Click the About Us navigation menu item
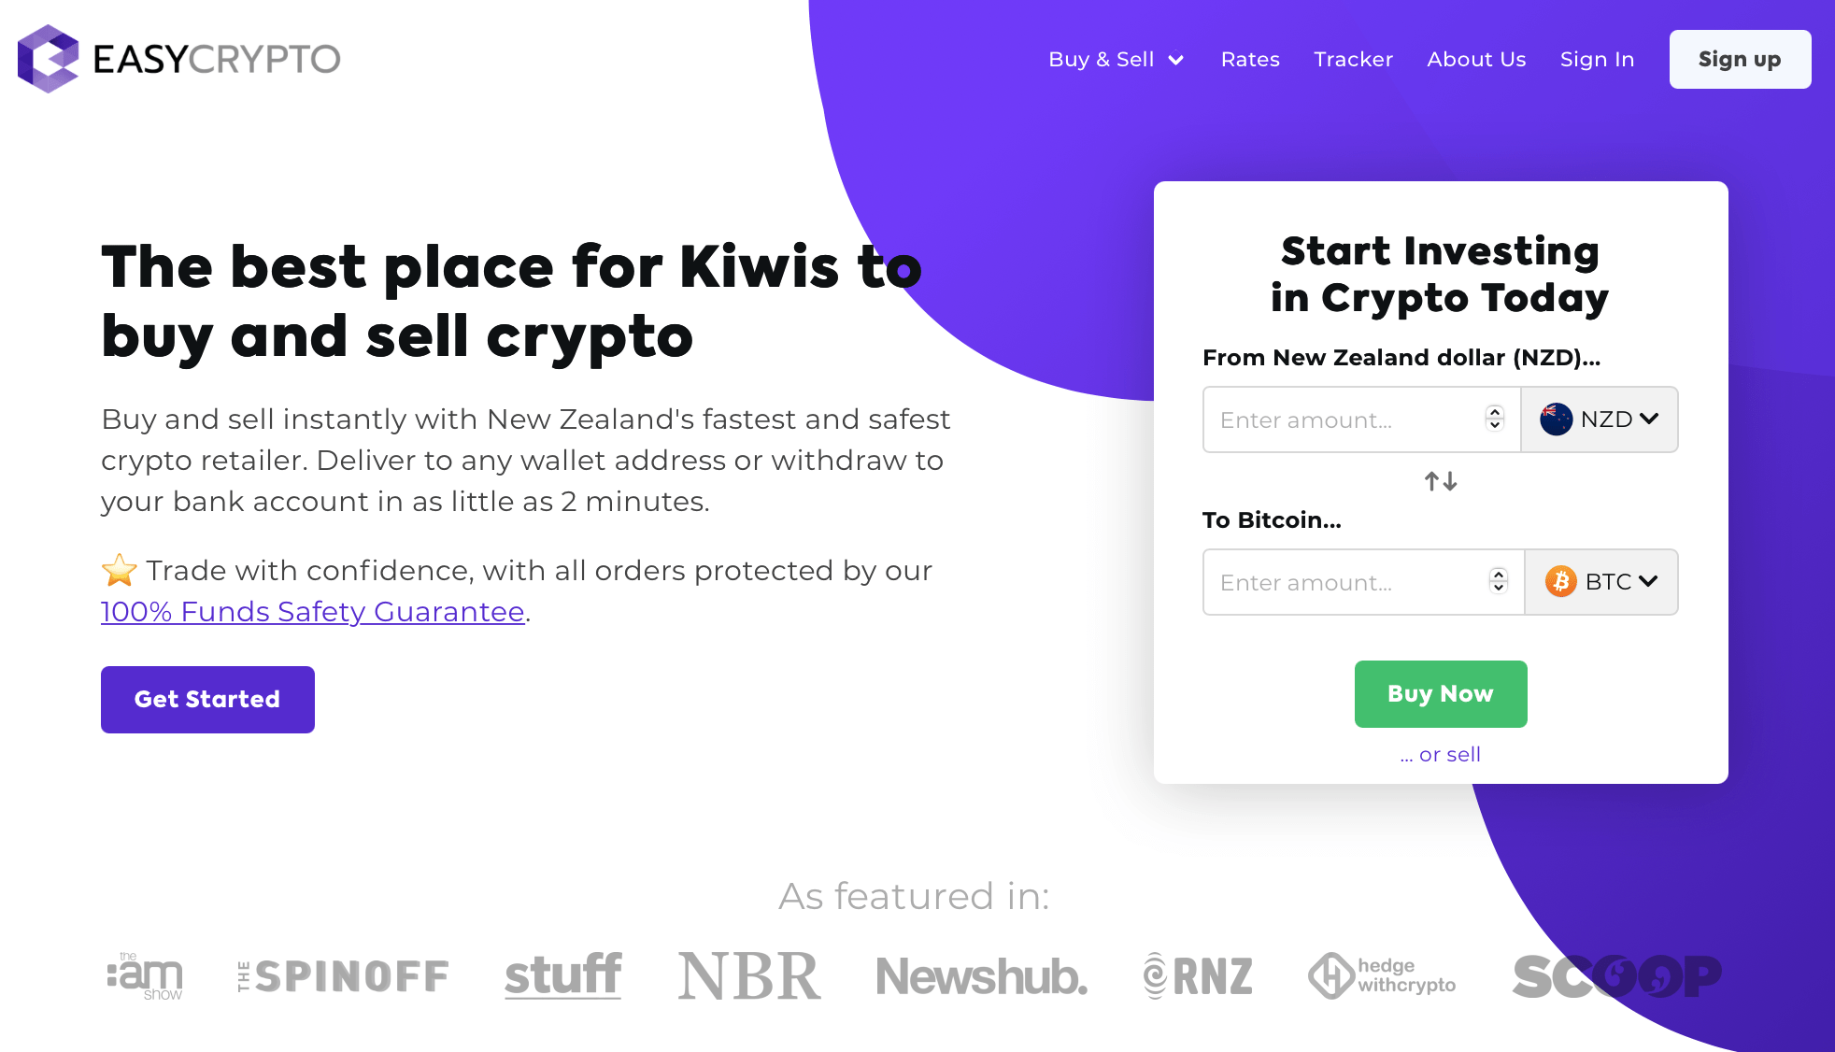The image size is (1835, 1052). coord(1474,59)
